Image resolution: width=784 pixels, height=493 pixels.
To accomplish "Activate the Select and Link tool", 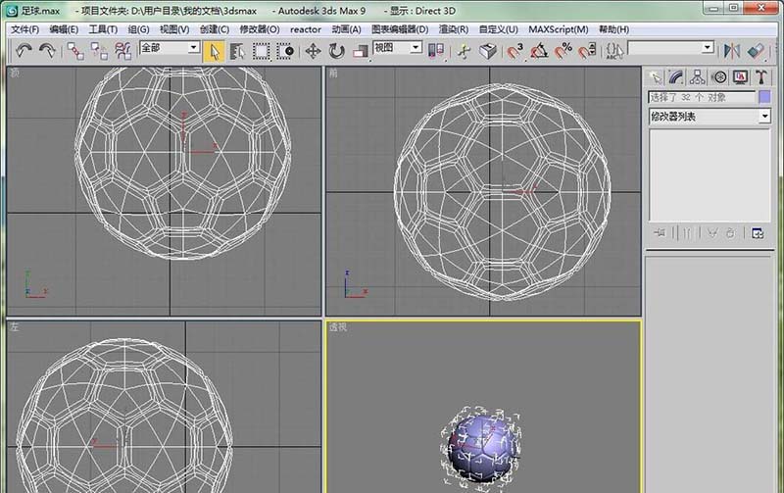I will pos(75,51).
